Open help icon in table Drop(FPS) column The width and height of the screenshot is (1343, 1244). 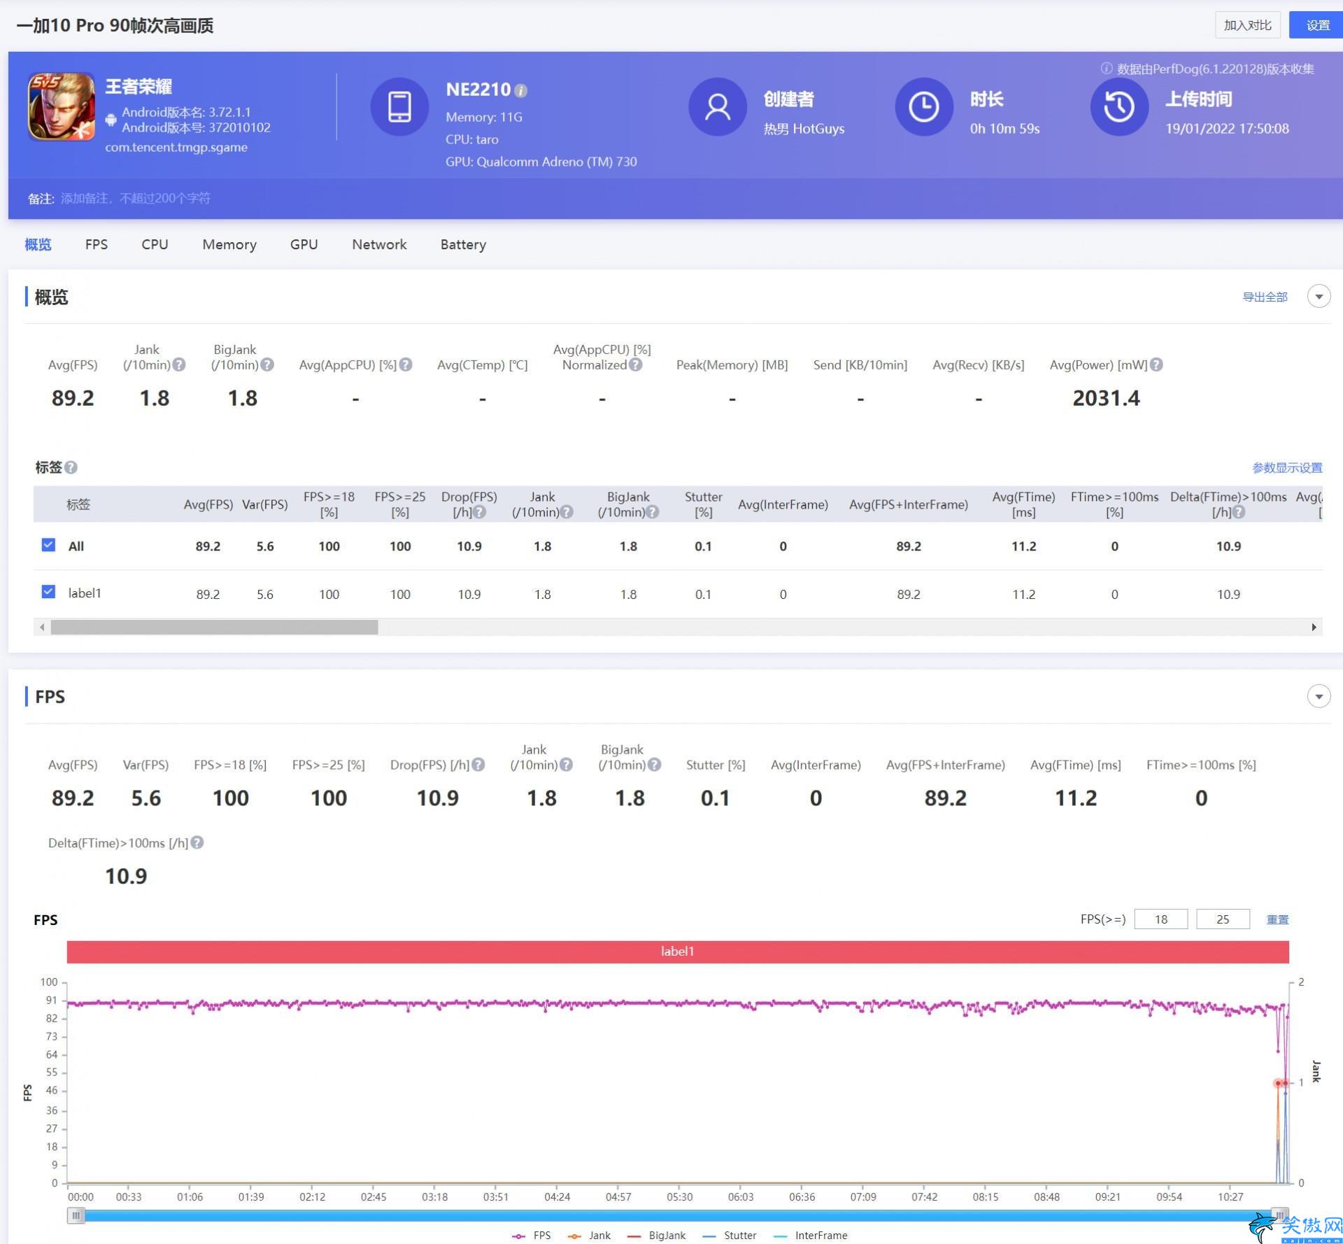pos(479,512)
